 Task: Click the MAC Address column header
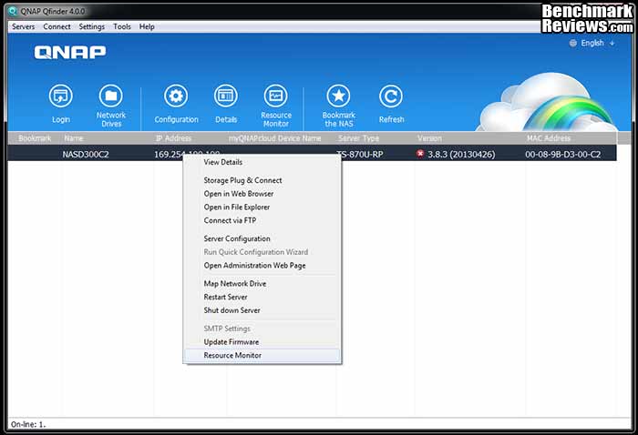(x=548, y=138)
